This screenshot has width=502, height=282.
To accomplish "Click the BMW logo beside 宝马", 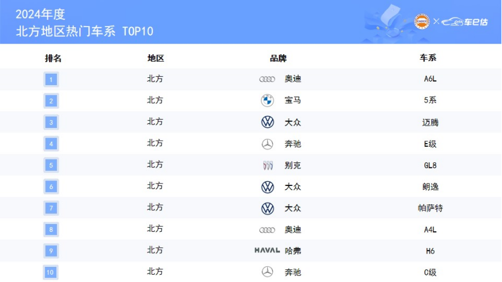I will (267, 100).
